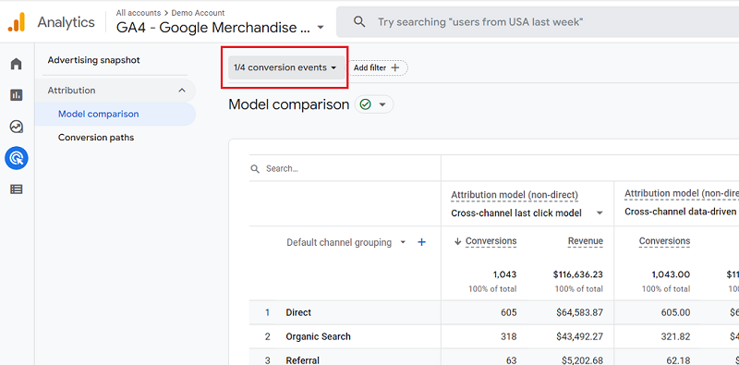Open the Explore icon in sidebar
739x365 pixels.
tap(17, 127)
